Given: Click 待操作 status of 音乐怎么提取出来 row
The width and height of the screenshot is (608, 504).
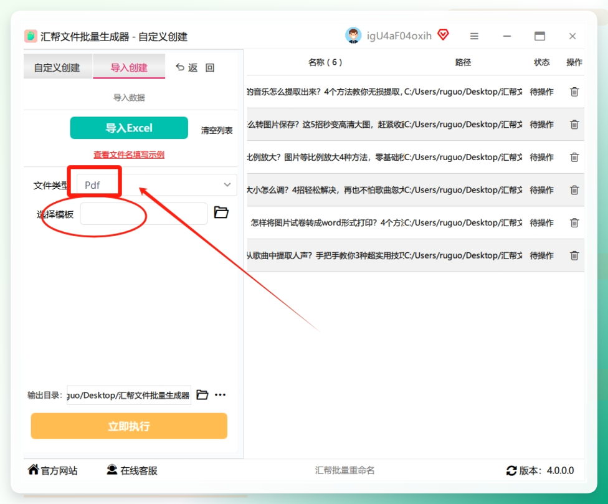Looking at the screenshot, I should pos(542,92).
